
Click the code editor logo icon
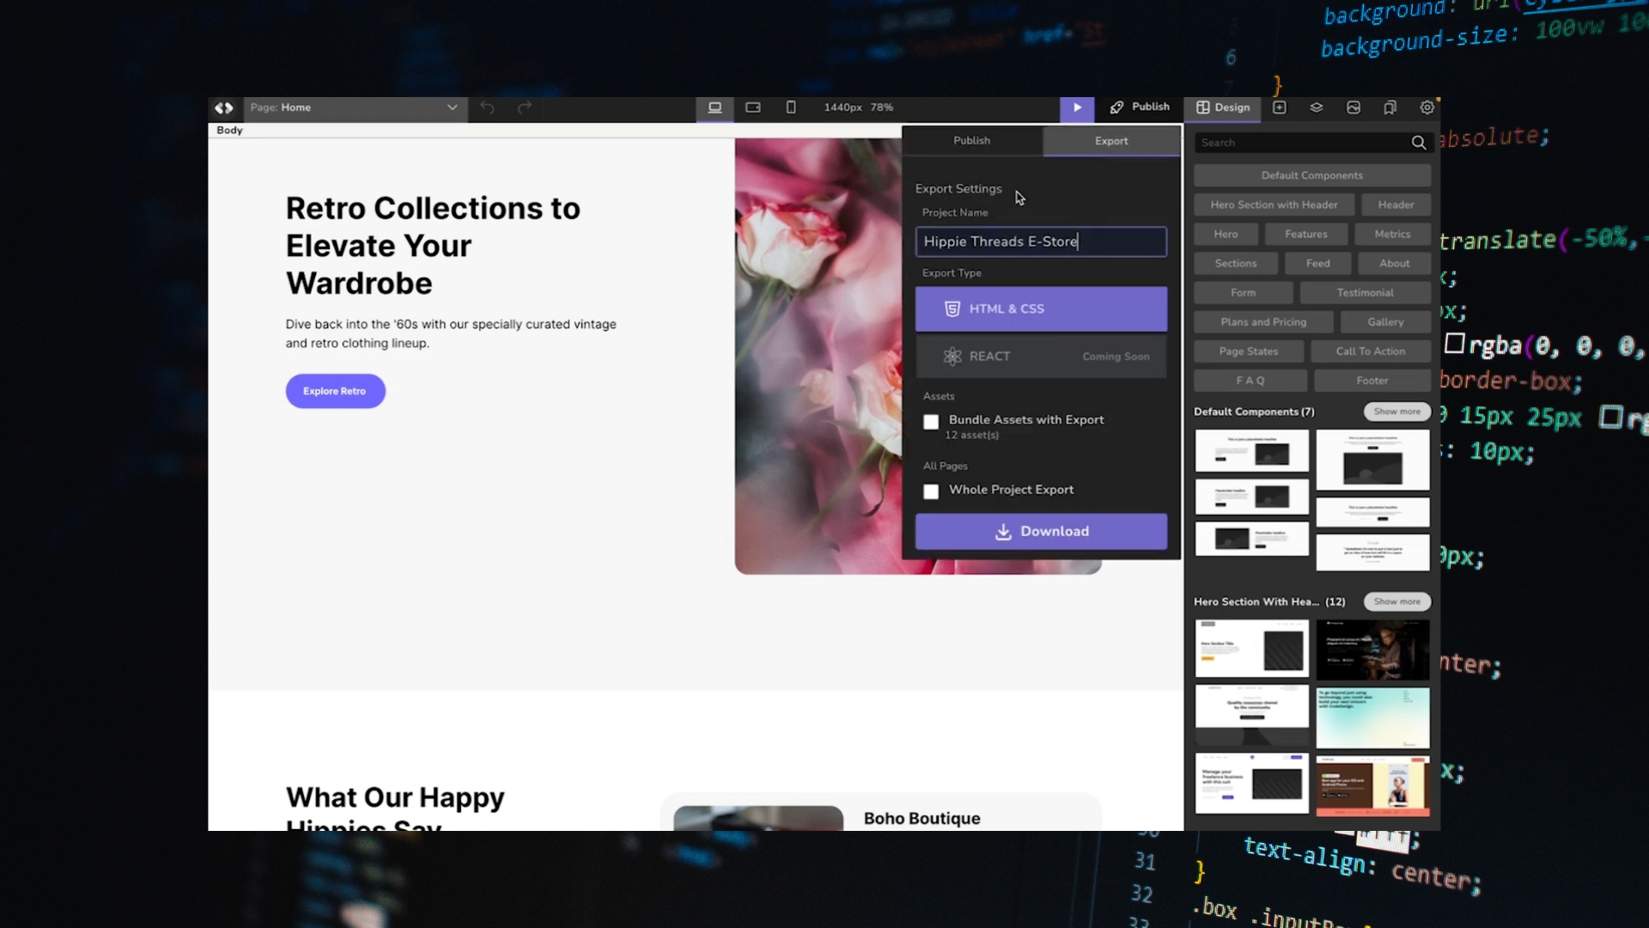click(x=224, y=107)
